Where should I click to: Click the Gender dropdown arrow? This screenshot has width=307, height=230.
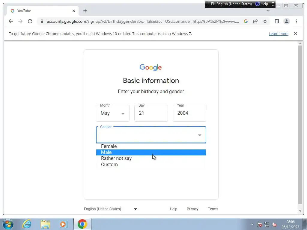199,135
